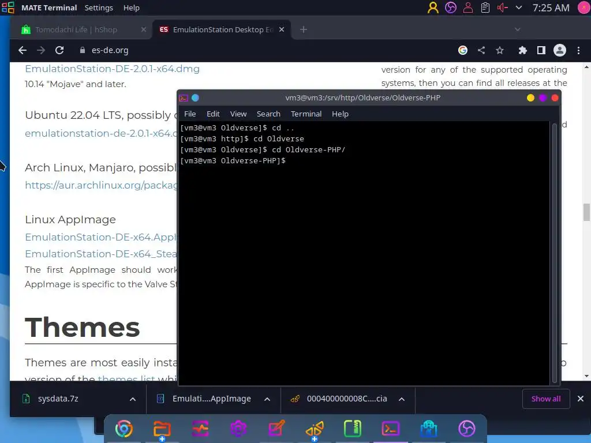Image resolution: width=591 pixels, height=443 pixels.
Task: View site info via the lock icon
Action: click(x=83, y=50)
